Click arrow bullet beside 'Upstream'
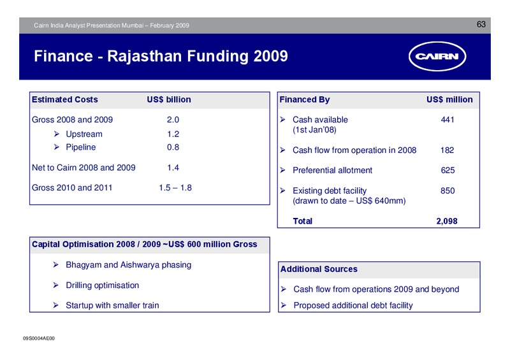Viewport: 510px width, 360px height. pos(57,134)
